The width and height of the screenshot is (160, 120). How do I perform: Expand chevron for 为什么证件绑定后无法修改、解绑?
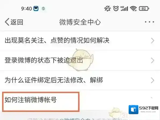[x=152, y=80]
